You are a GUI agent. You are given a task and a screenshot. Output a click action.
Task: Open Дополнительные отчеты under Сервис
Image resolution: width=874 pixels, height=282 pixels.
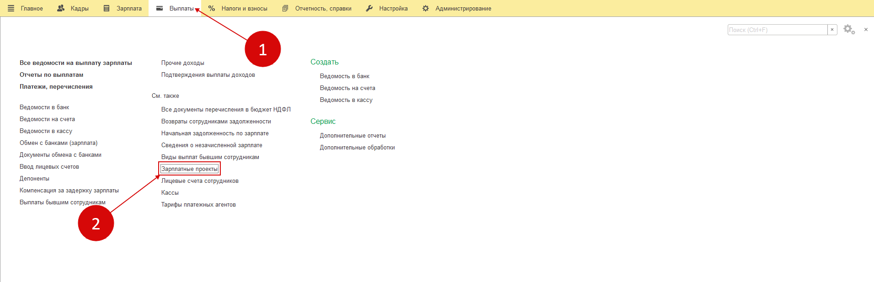(x=352, y=136)
